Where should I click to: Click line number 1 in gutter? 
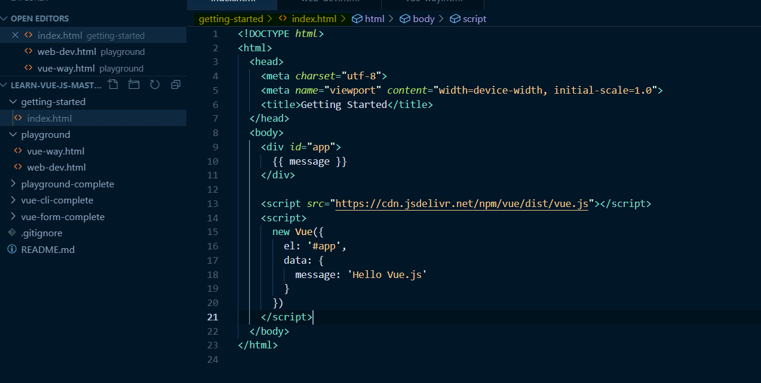pos(216,33)
